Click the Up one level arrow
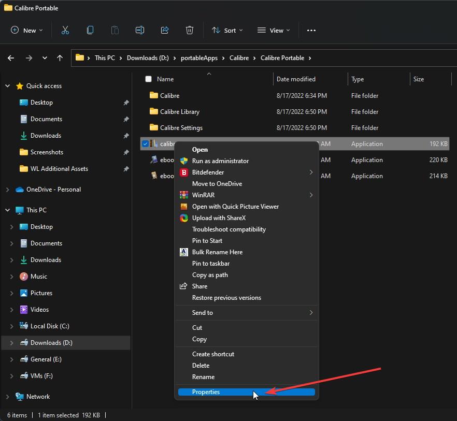 coord(60,58)
